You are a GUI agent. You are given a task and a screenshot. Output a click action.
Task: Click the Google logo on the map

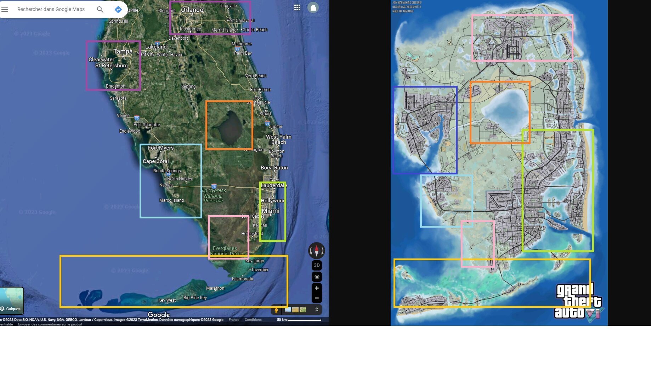tap(159, 314)
